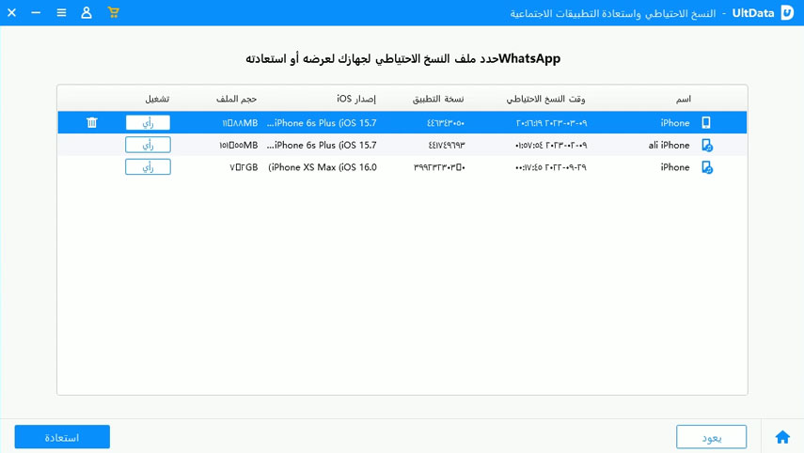Click backup time 2022-09-29 cell
The image size is (804, 453).
click(x=551, y=167)
